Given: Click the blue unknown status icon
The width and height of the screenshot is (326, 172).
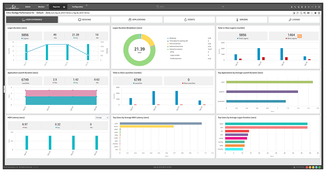Looking at the screenshot, I should coord(316,167).
